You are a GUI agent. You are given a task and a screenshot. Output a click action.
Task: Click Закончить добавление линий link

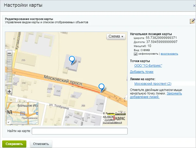pos(156,95)
